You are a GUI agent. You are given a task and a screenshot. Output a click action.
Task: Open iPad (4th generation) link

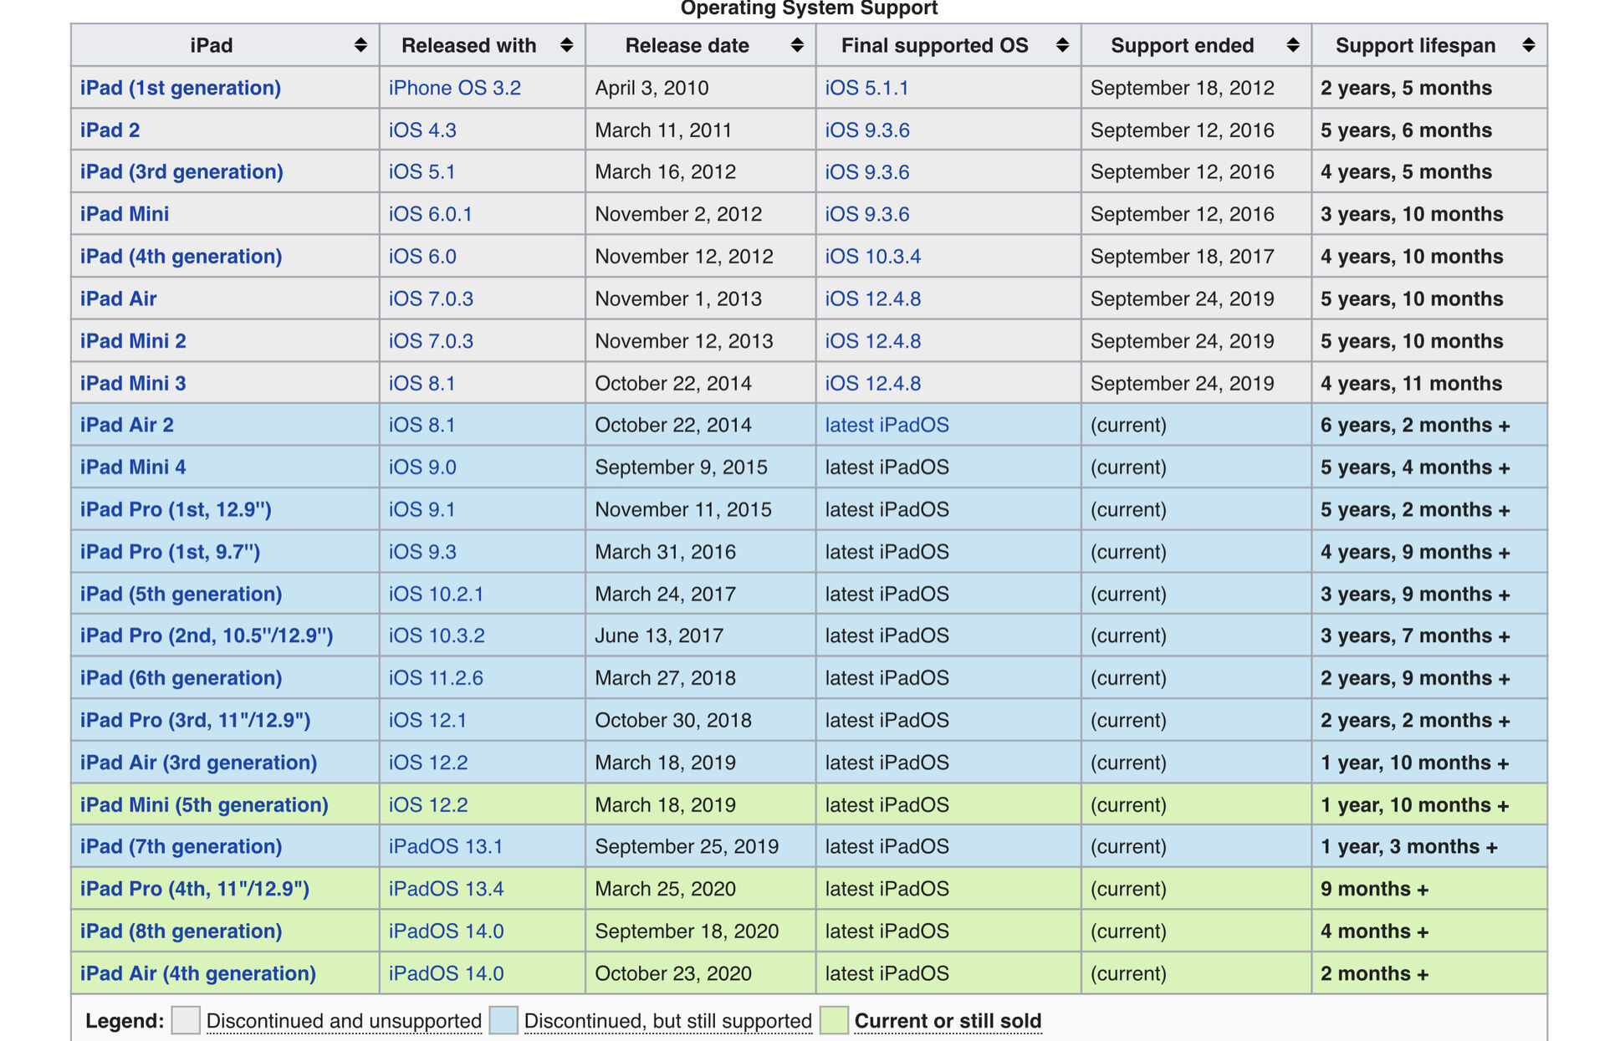pos(181,257)
